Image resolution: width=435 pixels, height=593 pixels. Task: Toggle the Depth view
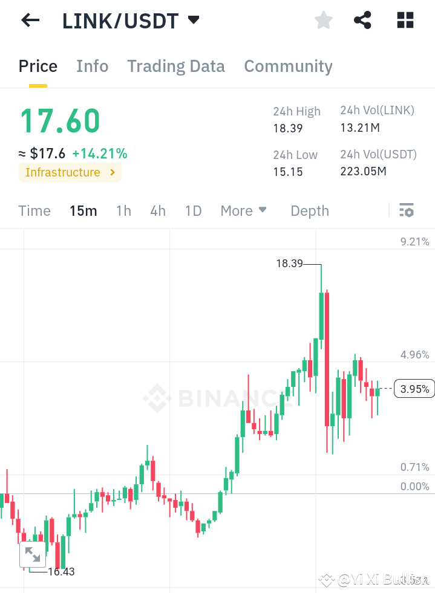coord(309,211)
